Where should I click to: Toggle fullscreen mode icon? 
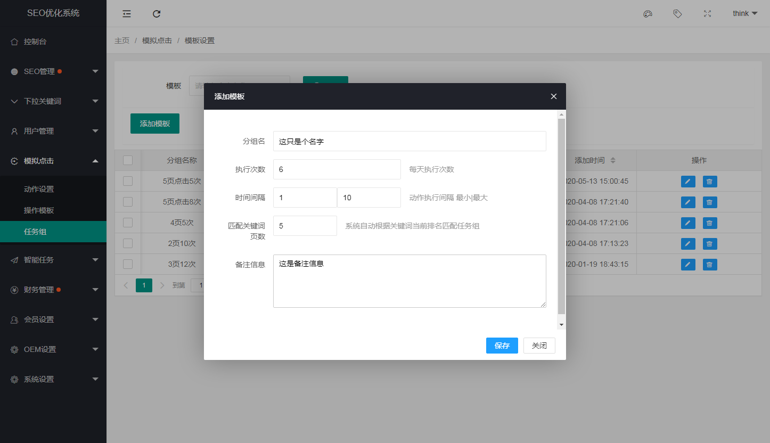click(707, 14)
